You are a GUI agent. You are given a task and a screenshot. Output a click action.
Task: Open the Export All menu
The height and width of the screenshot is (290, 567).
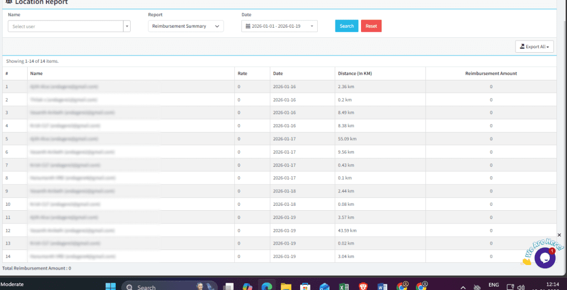(x=534, y=47)
